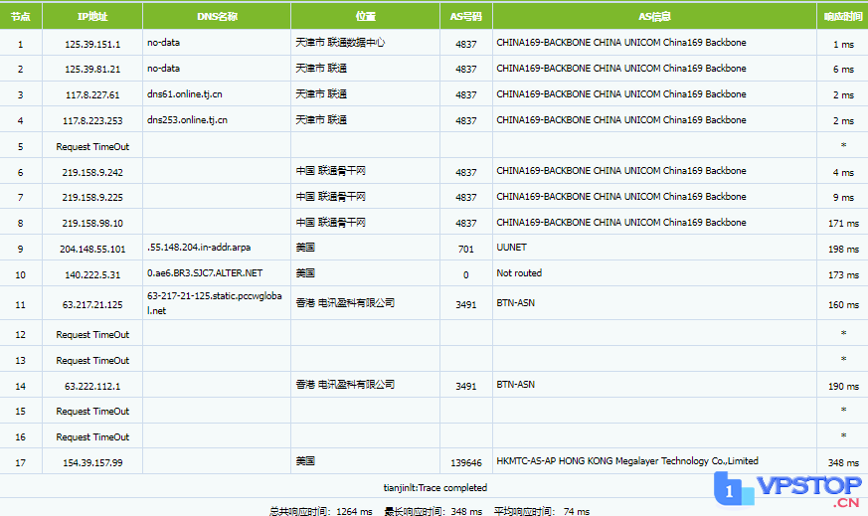Click DNS name 63-217-21-125.static.pccwglobal.net
The image size is (868, 516).
pyautogui.click(x=214, y=303)
